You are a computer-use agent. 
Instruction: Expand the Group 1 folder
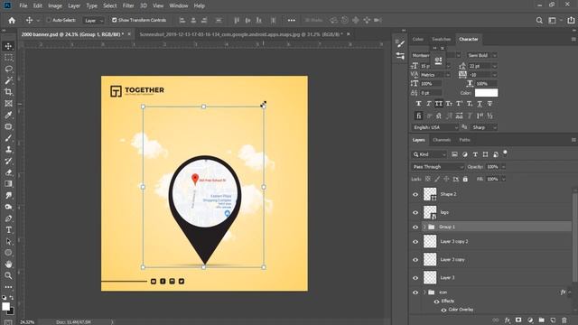point(424,227)
